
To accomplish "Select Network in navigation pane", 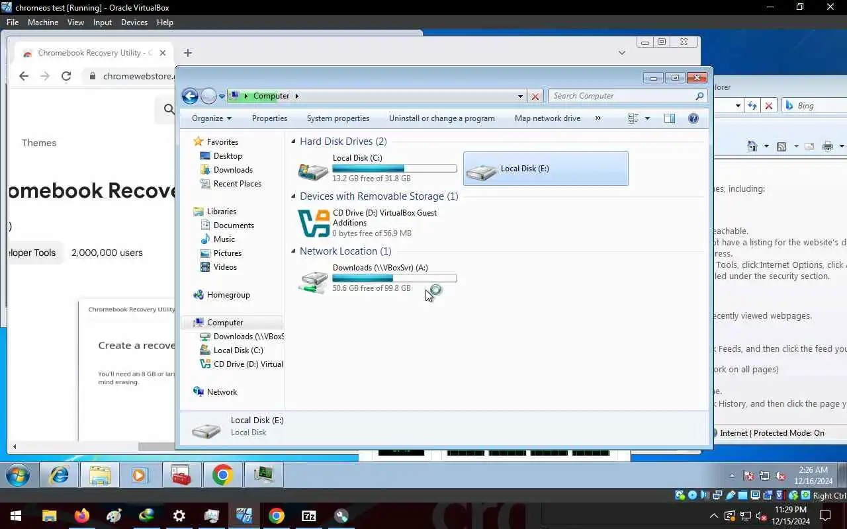I will (222, 392).
